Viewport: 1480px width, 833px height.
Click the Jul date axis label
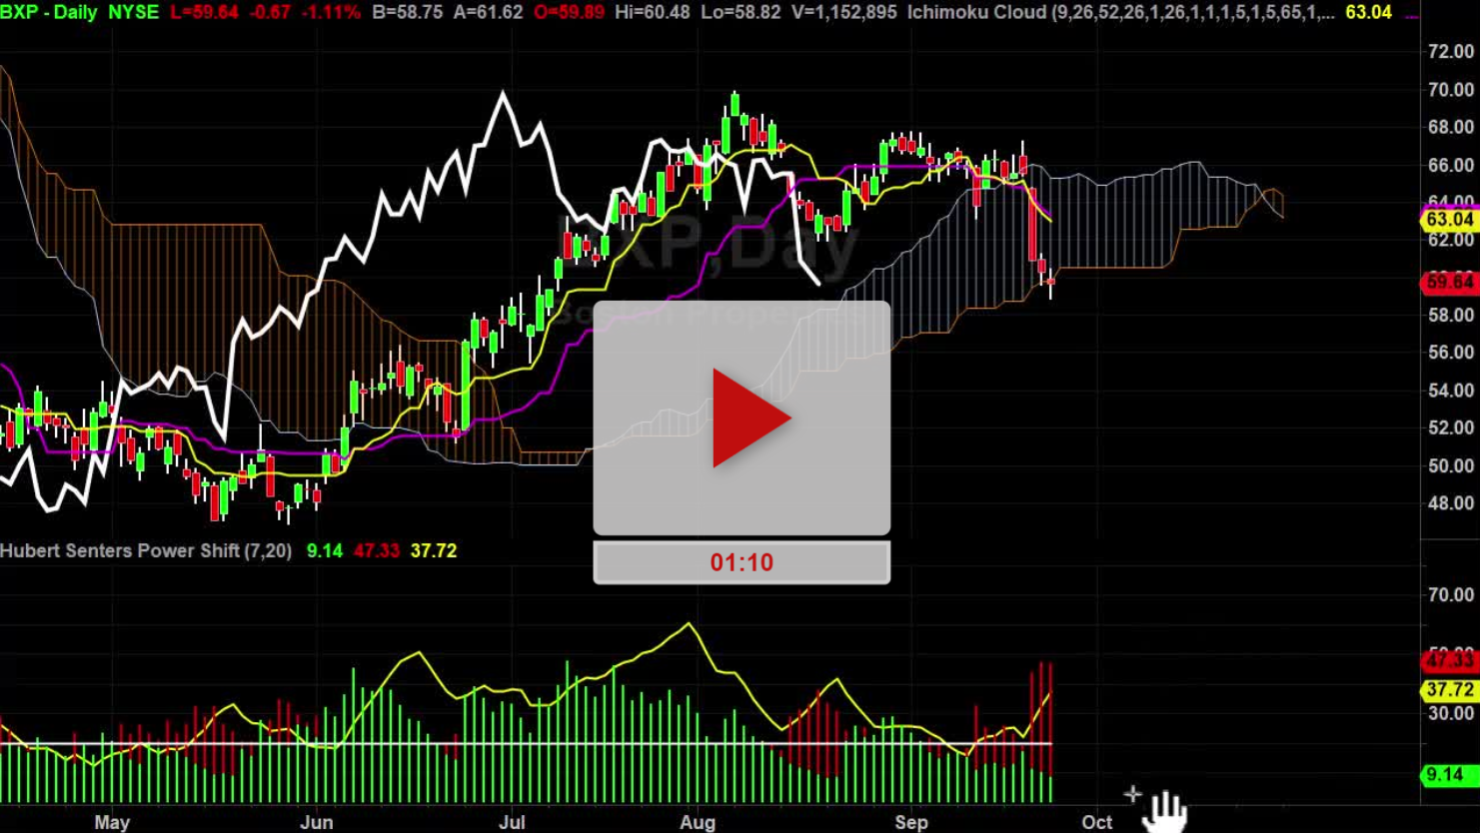coord(512,822)
